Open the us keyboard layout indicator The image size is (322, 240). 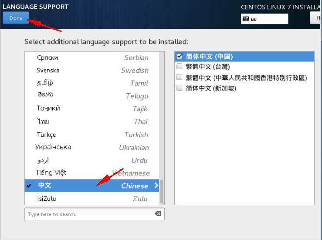[264, 19]
